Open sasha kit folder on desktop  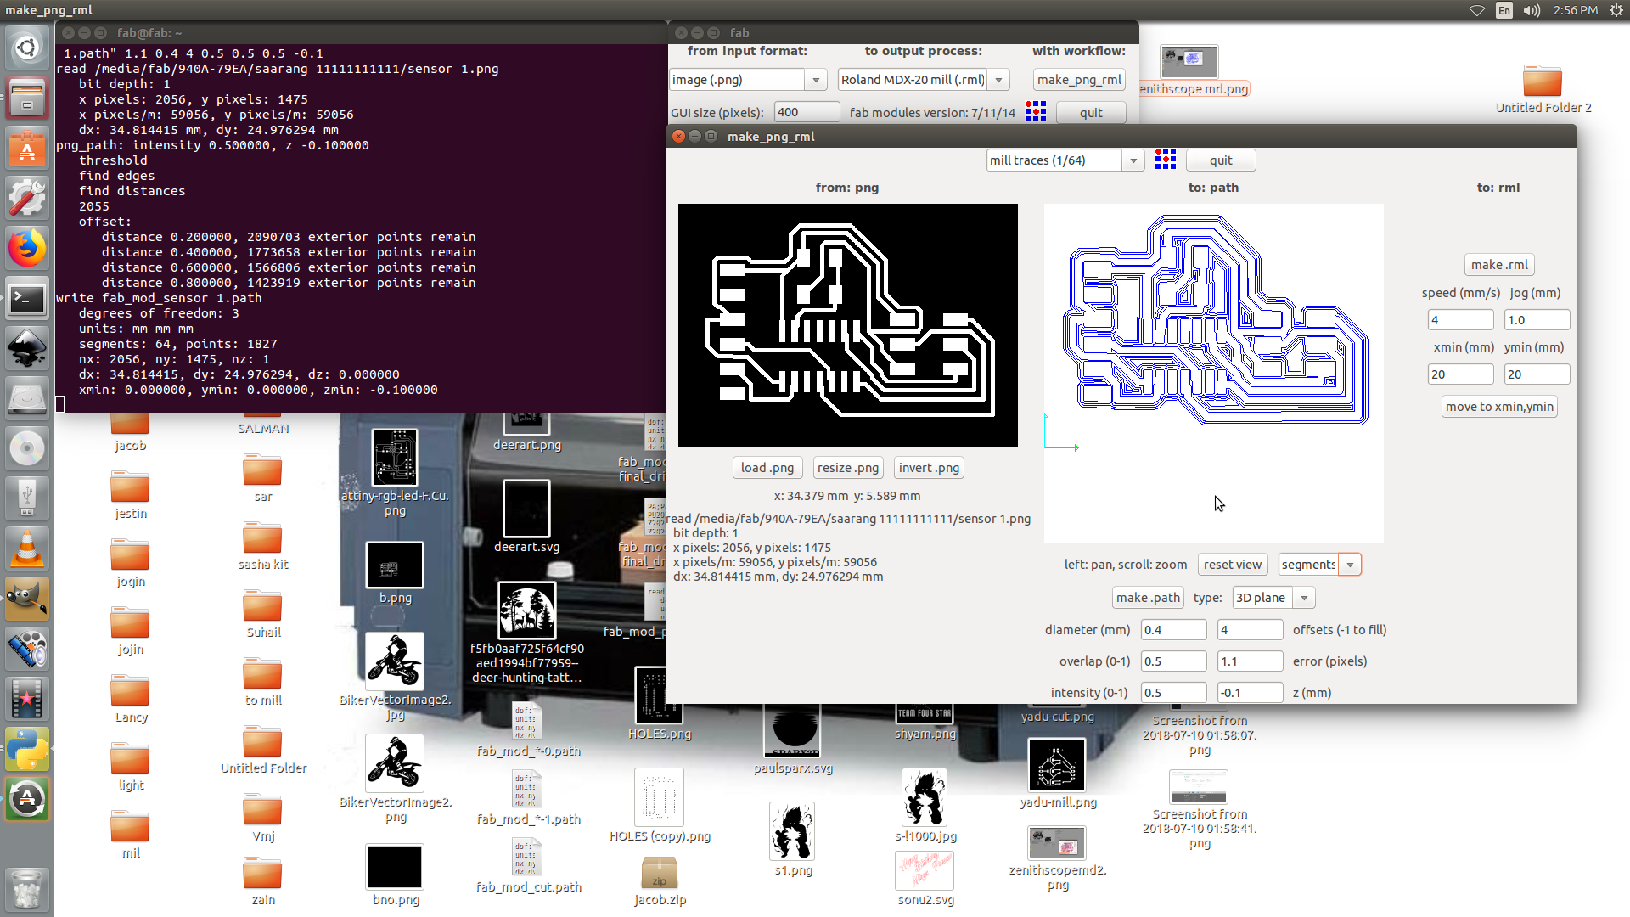click(263, 547)
